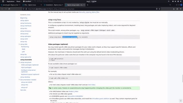Screen dimensions: 183x103
Task: Go to setup-hostname in contents
Action: 26,23
